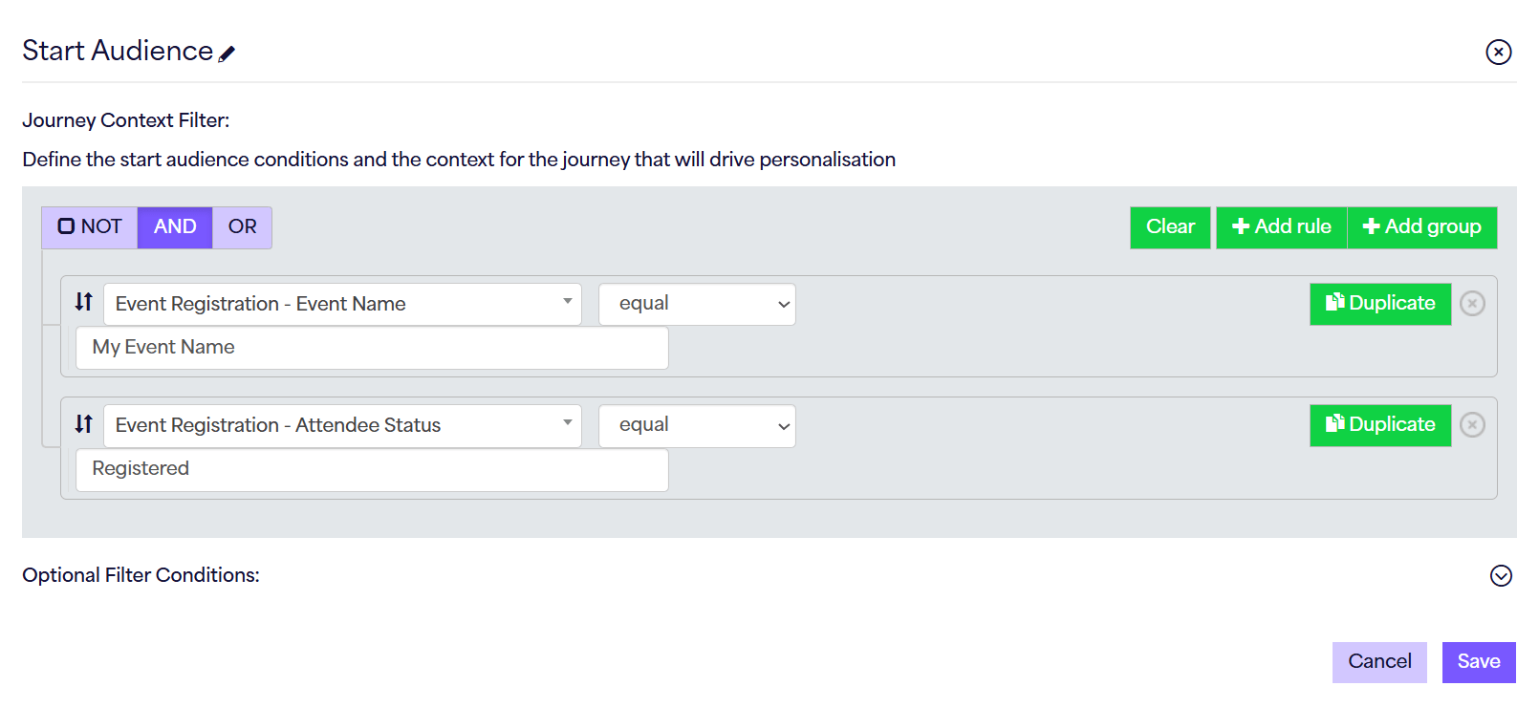Open the equal operator dropdown for the Event Name rule
Viewport: 1539px width, 708px height.
pos(697,304)
